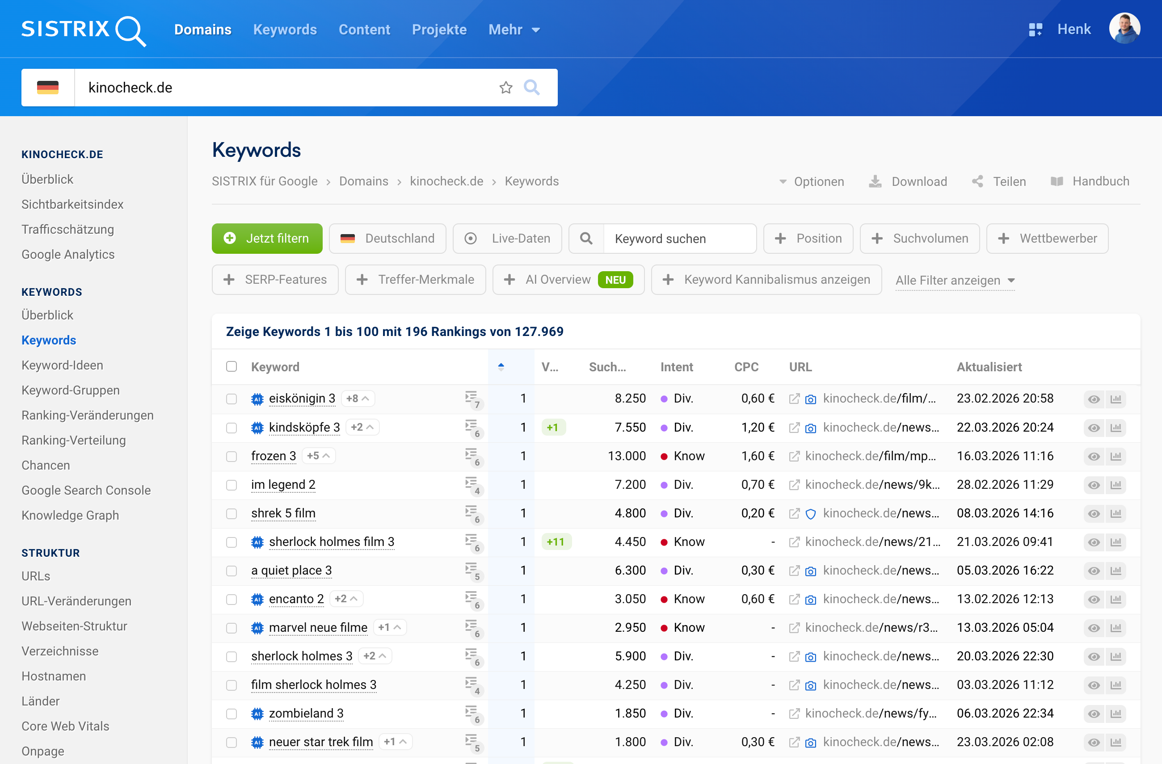Image resolution: width=1162 pixels, height=764 pixels.
Task: Open Henk's profile avatar
Action: pyautogui.click(x=1124, y=29)
